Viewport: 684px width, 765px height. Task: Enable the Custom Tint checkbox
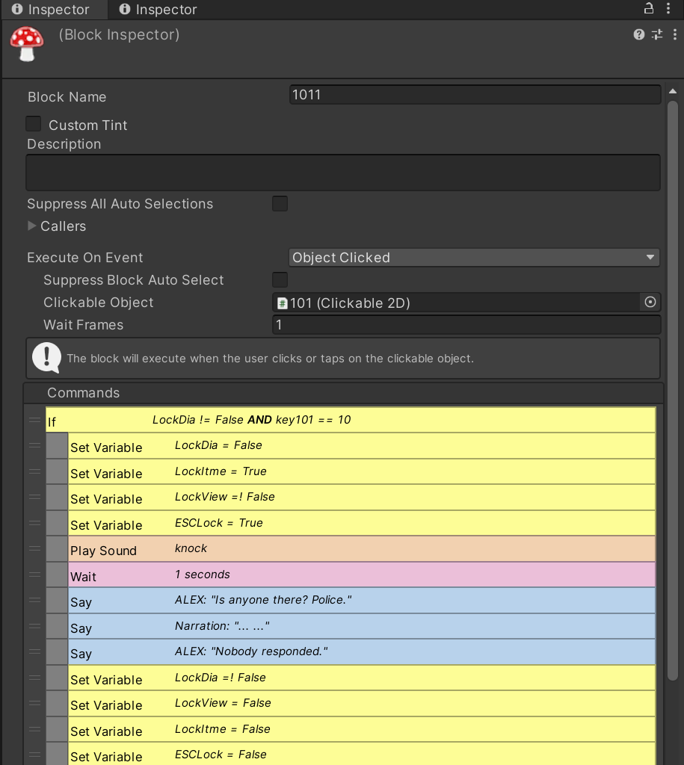pyautogui.click(x=33, y=123)
